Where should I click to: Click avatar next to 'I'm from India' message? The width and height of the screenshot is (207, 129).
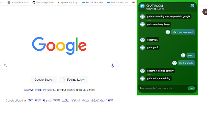[174, 63]
